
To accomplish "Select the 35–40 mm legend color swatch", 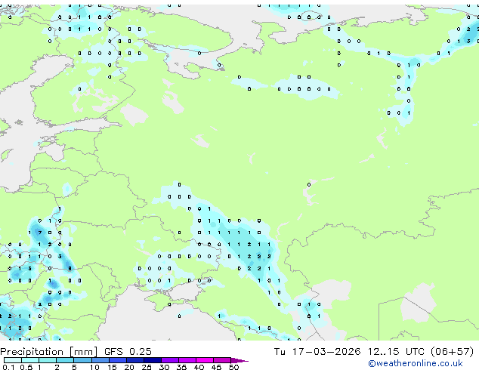I will click(x=187, y=360).
